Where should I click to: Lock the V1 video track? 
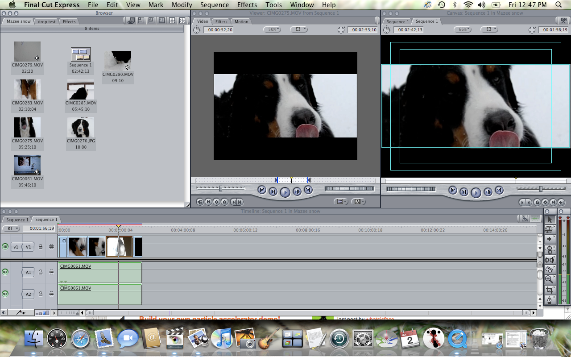(41, 247)
